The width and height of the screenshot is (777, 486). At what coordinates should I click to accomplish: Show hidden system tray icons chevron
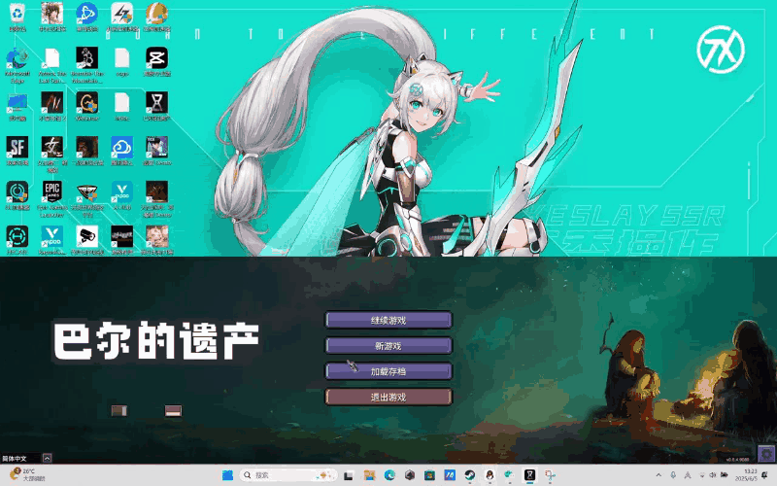(659, 475)
